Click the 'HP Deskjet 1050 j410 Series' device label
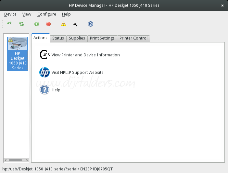The image size is (228, 173). tap(18, 61)
